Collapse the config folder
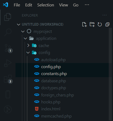The image size is (113, 121). click(x=28, y=53)
